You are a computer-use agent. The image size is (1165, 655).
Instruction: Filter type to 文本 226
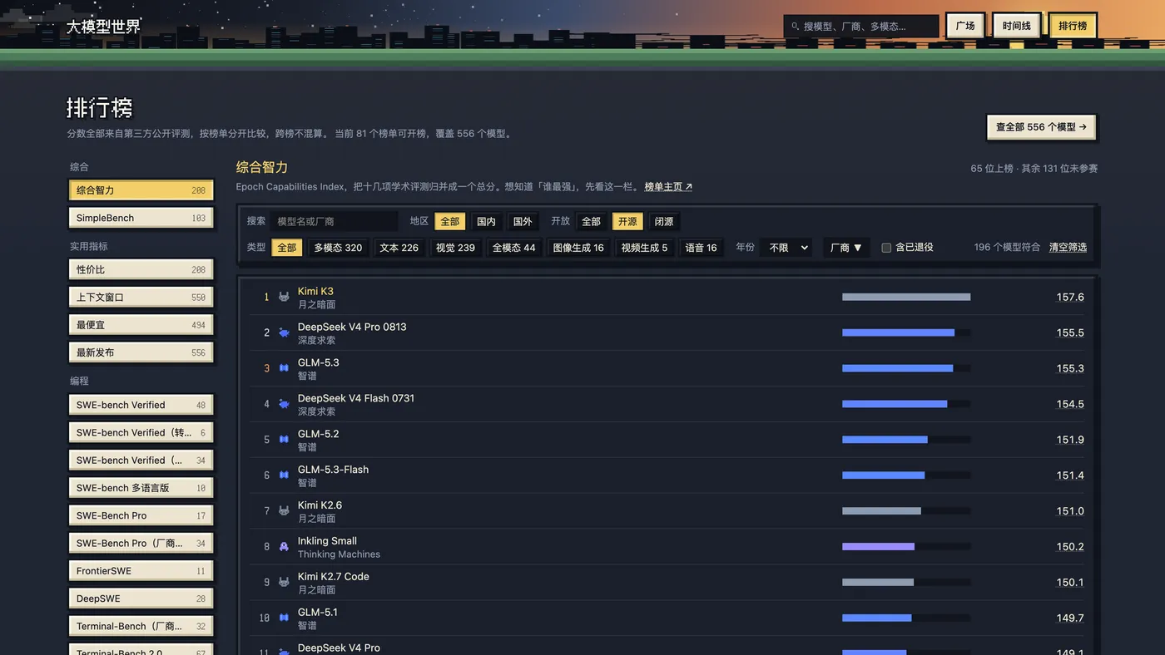point(399,248)
